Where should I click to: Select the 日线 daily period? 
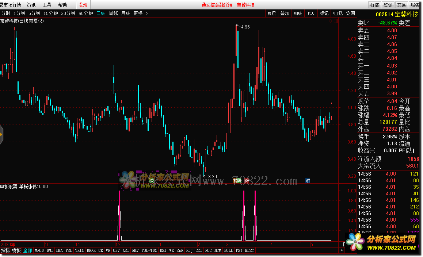click(101, 13)
